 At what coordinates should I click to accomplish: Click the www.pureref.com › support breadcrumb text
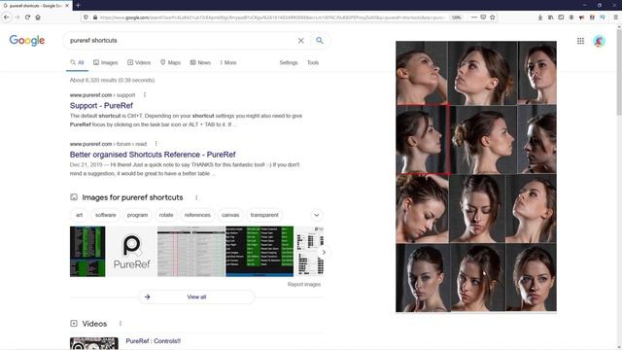102,95
